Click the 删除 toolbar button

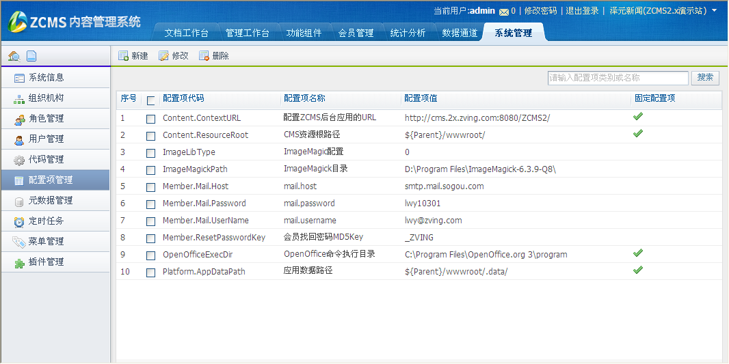(214, 56)
